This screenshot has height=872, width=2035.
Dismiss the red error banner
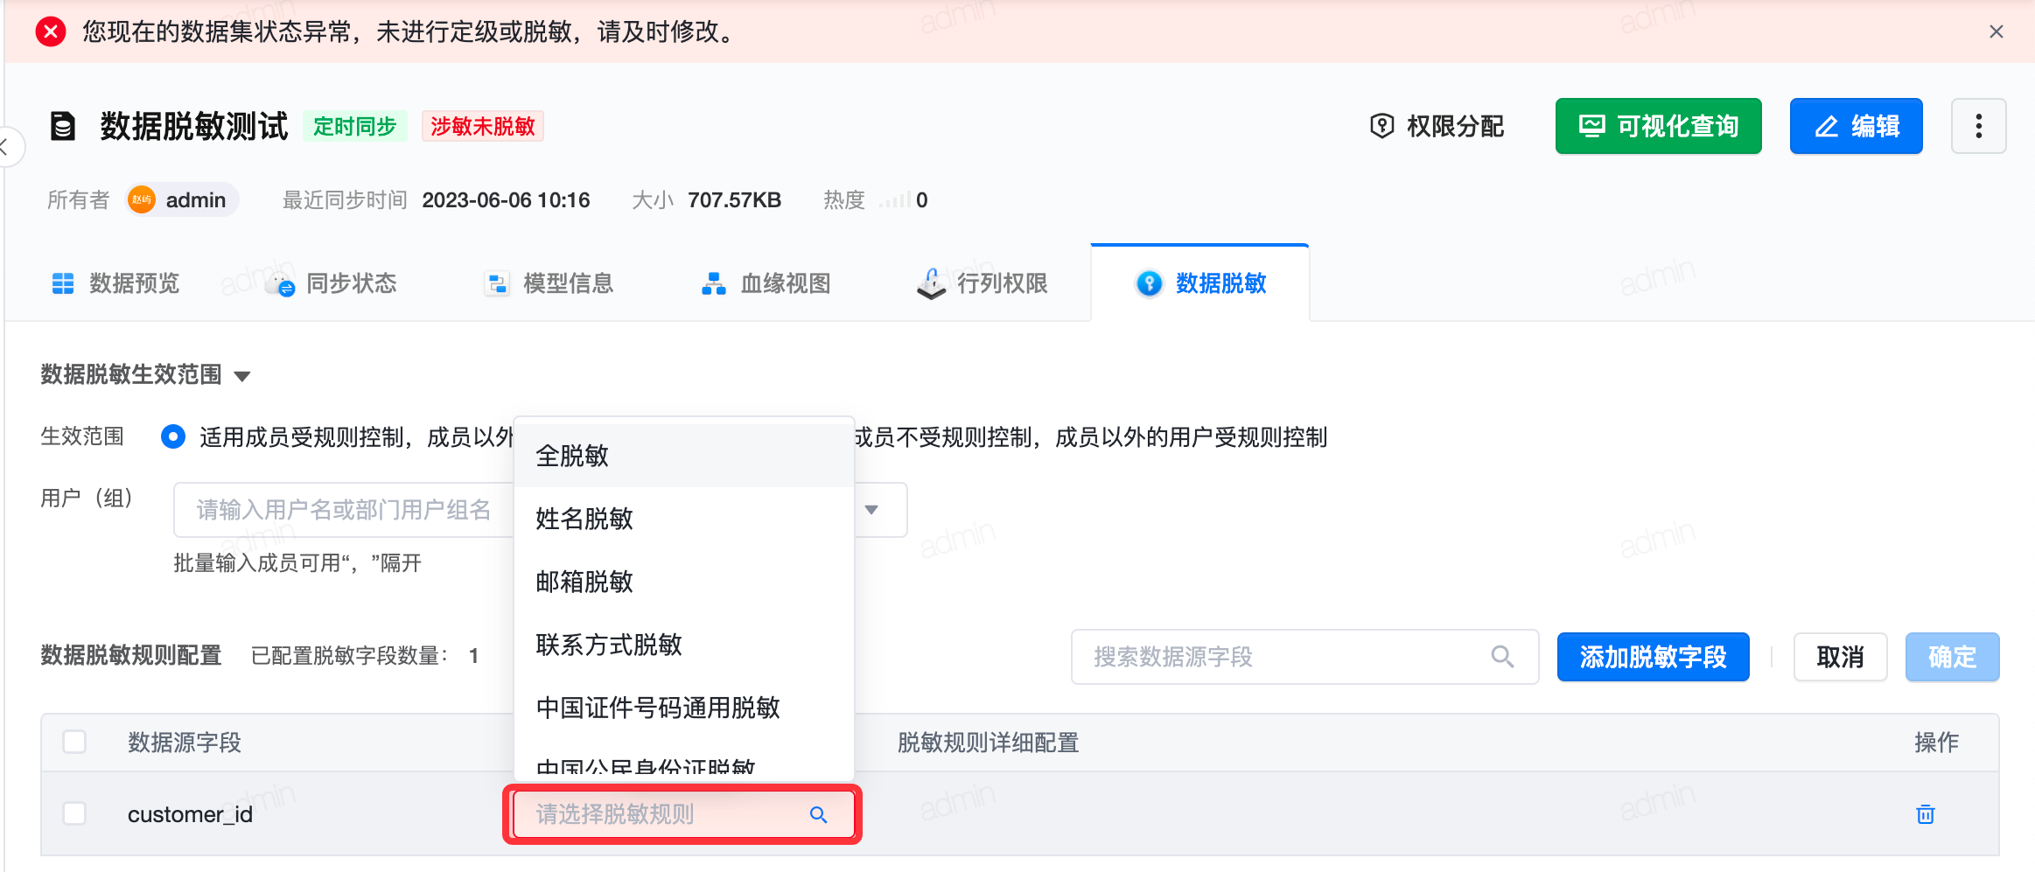[x=1996, y=31]
